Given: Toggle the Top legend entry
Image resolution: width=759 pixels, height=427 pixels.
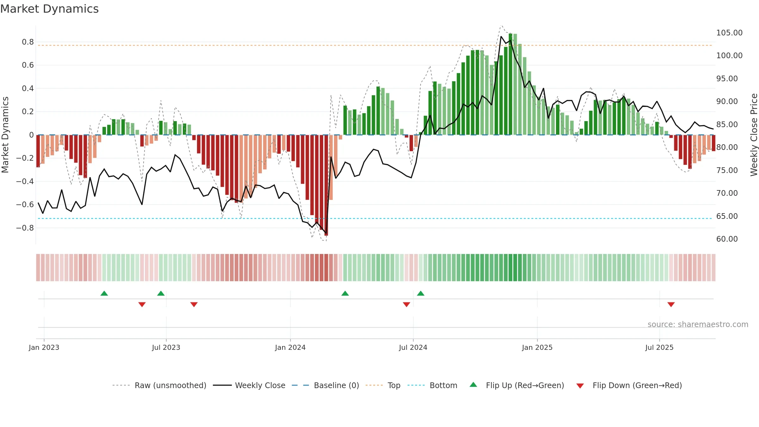Looking at the screenshot, I should (383, 385).
